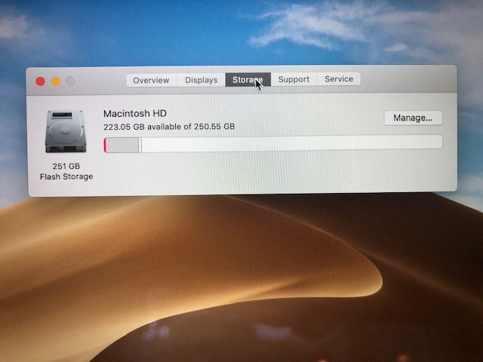Go to the Support tab

pyautogui.click(x=294, y=79)
